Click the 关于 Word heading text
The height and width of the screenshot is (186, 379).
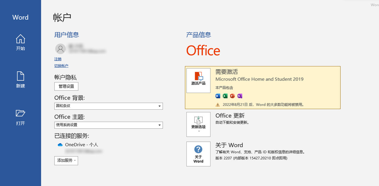point(229,145)
